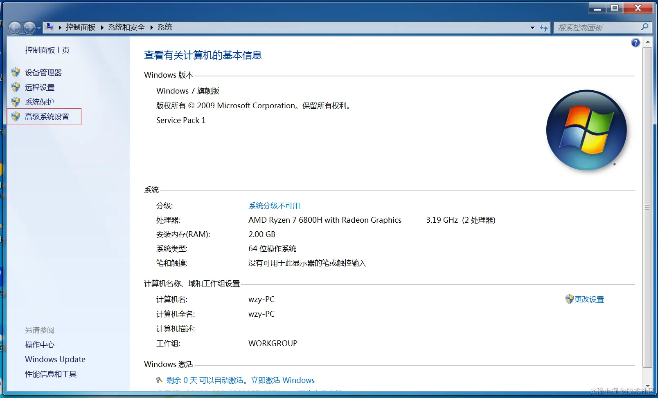Open the address bar history dropdown

[532, 27]
